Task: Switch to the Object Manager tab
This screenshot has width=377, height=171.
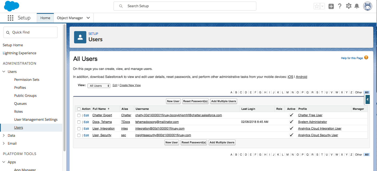Action: [x=70, y=18]
